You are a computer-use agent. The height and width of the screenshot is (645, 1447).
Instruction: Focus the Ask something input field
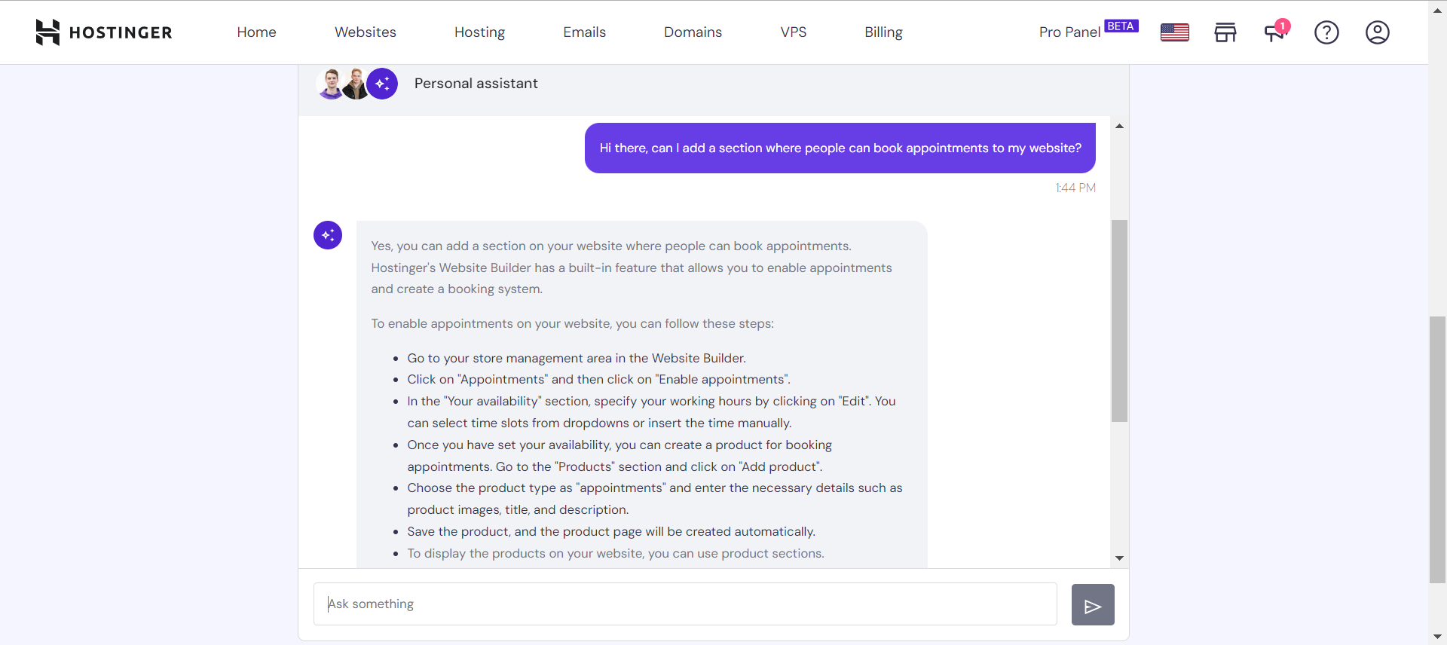tap(685, 604)
